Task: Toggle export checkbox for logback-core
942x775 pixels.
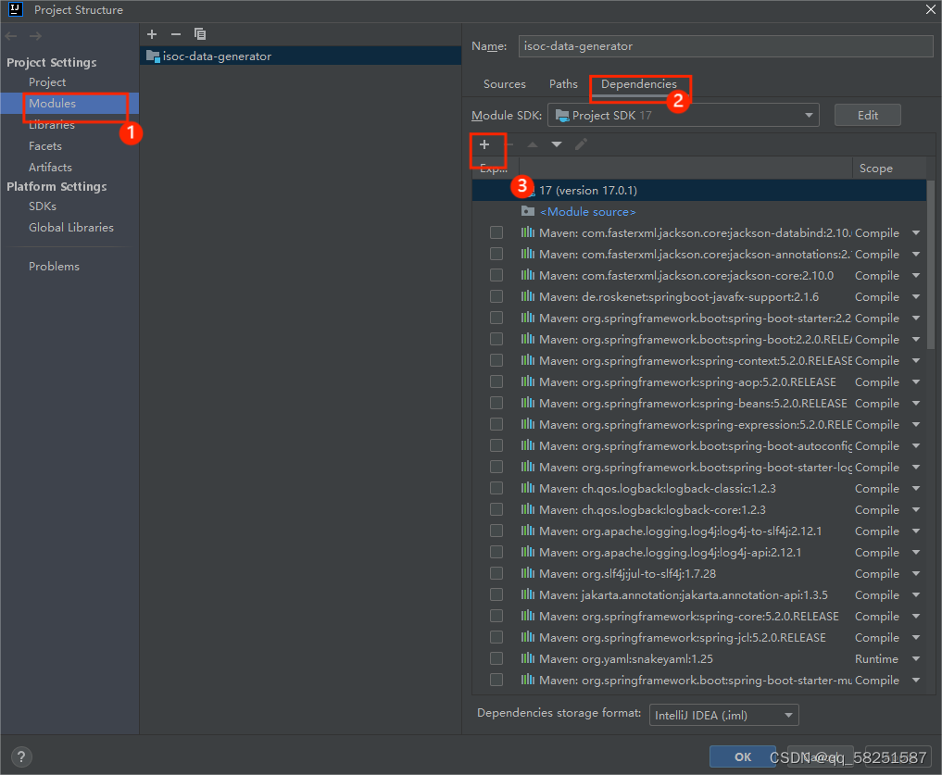Action: (496, 509)
